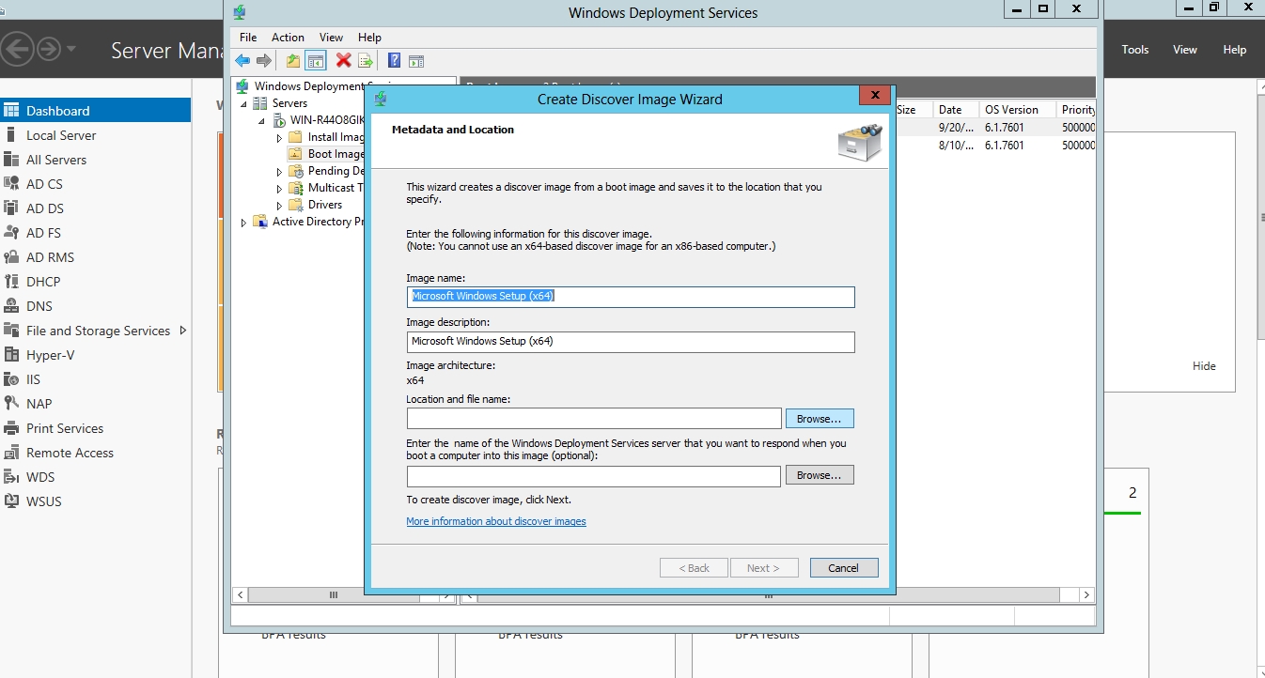
Task: Expand the Drivers tree node
Action: coord(279,205)
